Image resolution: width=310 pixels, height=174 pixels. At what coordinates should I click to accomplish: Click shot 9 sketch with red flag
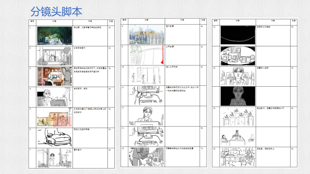pos(146,55)
